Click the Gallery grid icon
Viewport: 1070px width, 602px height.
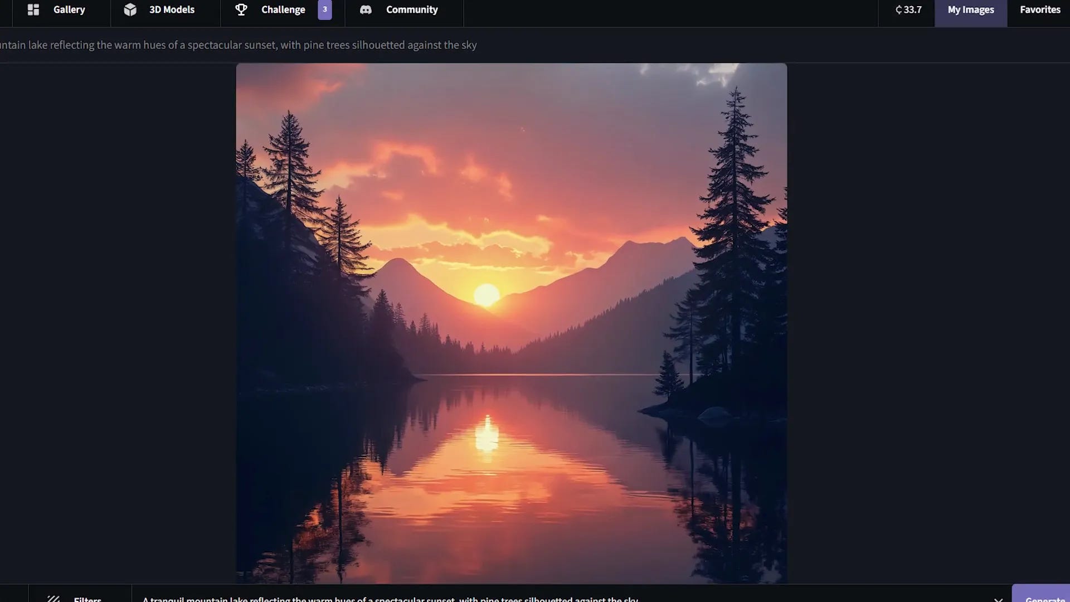[33, 9]
